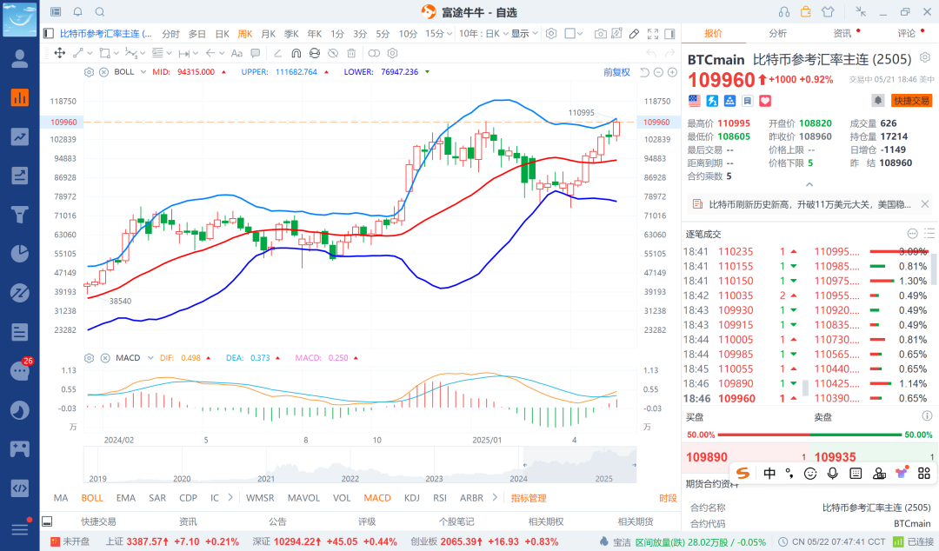
Task: Select the 分时 timeframe
Action: (x=170, y=34)
